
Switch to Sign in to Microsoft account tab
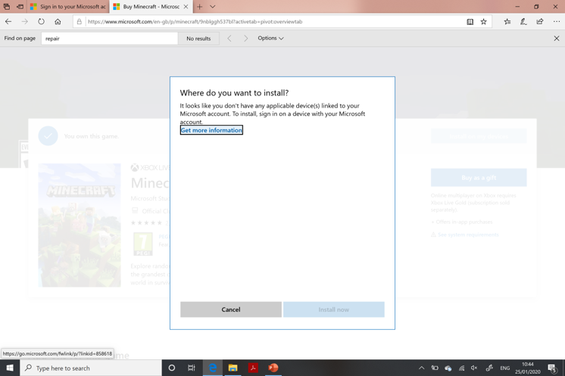tap(68, 7)
